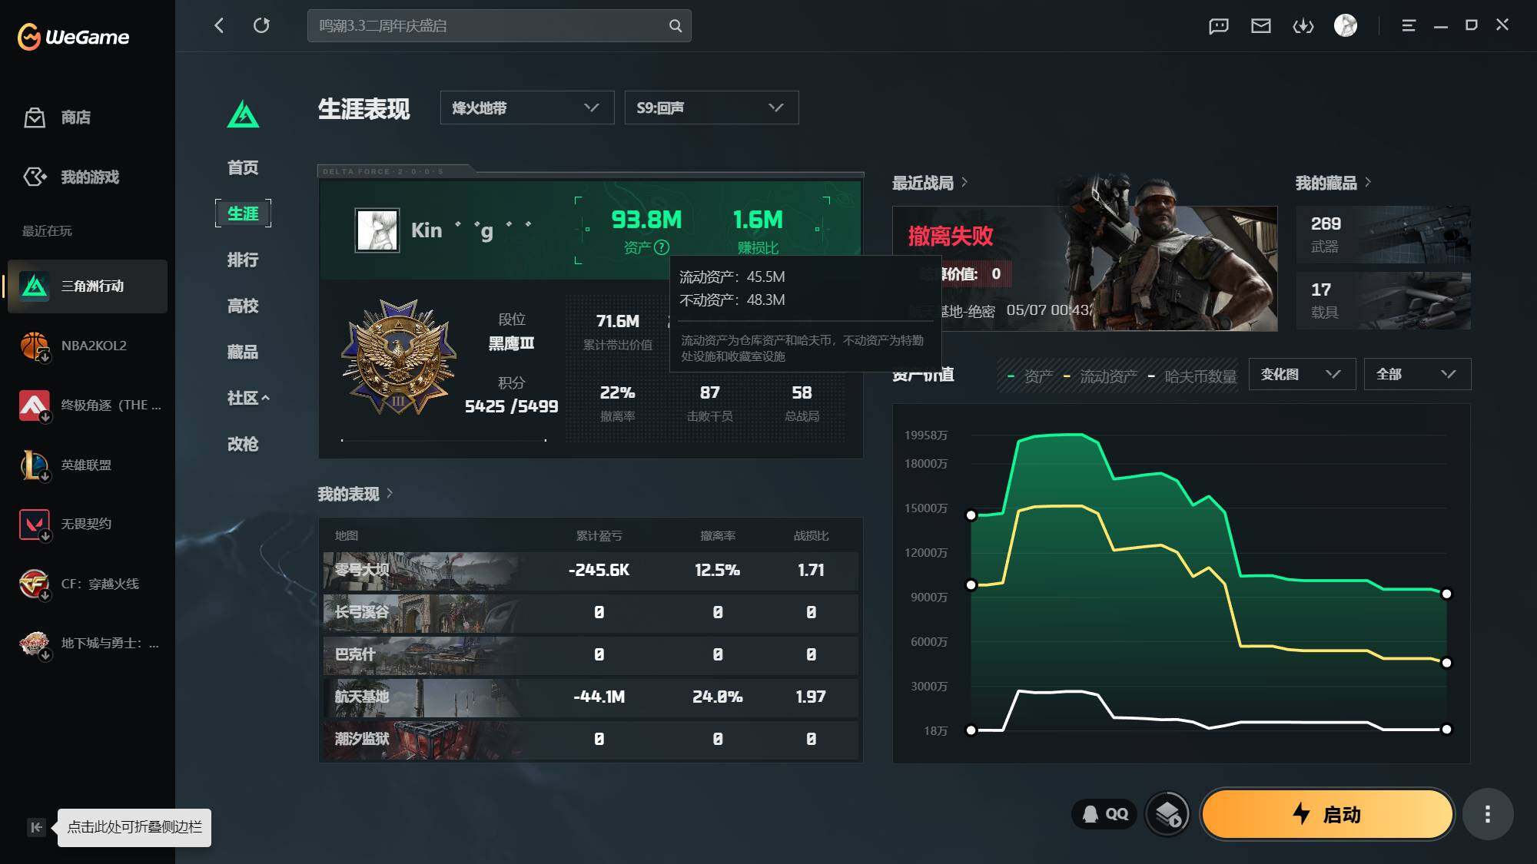Click the QQ button
1537x864 pixels.
click(x=1104, y=814)
